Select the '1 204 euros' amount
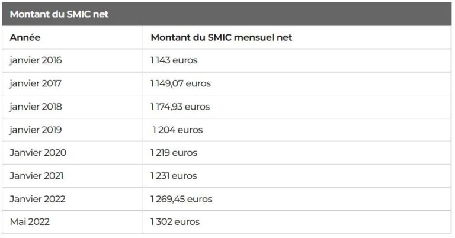Image resolution: width=455 pixels, height=238 pixels. click(x=178, y=130)
